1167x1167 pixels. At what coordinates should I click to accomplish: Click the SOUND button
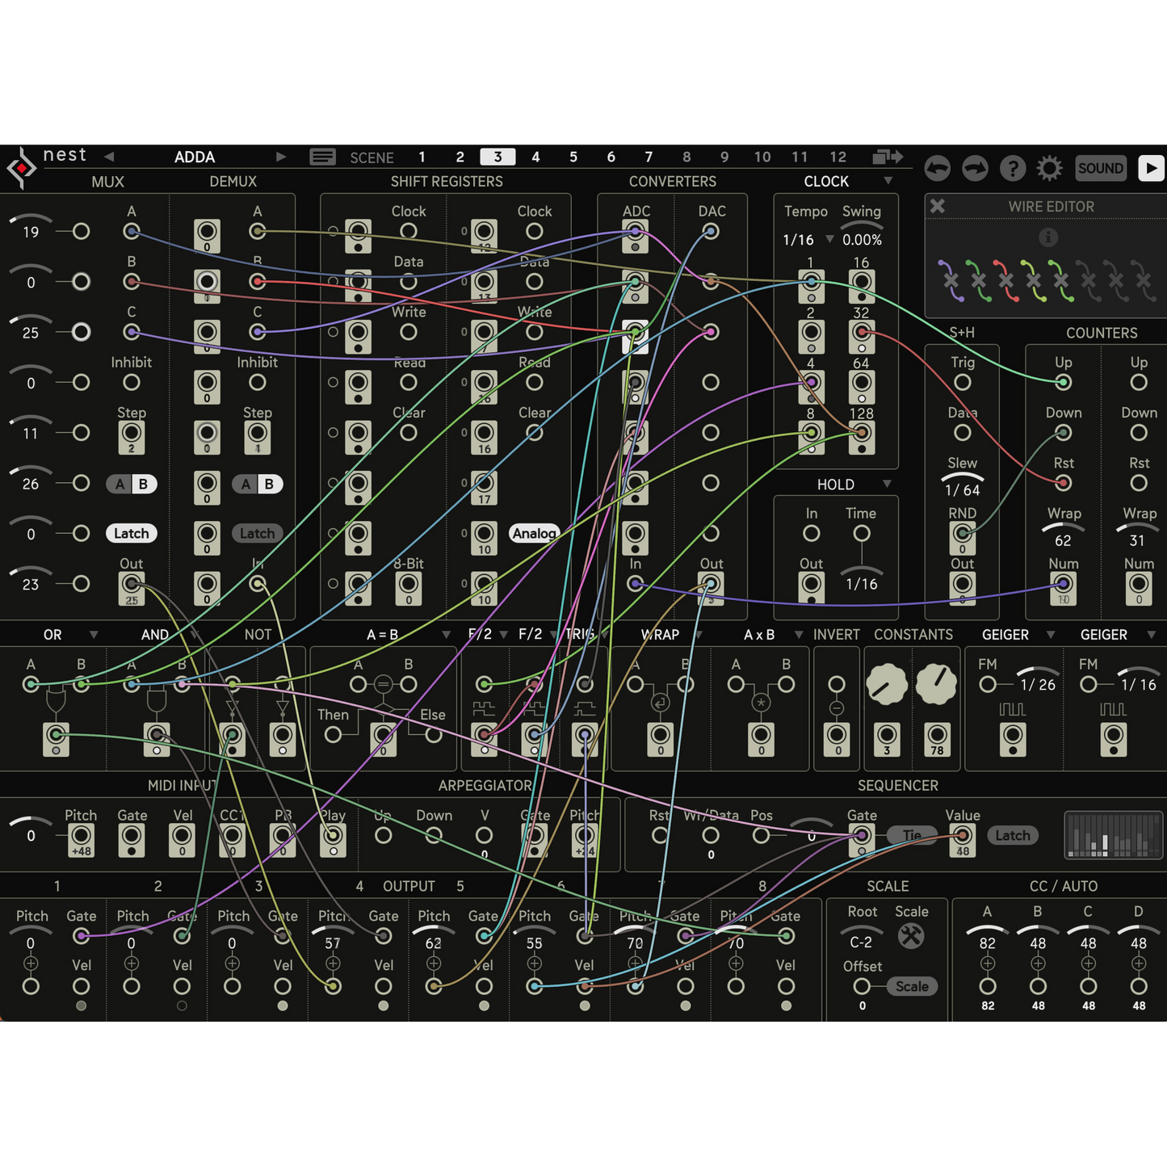tap(1100, 168)
